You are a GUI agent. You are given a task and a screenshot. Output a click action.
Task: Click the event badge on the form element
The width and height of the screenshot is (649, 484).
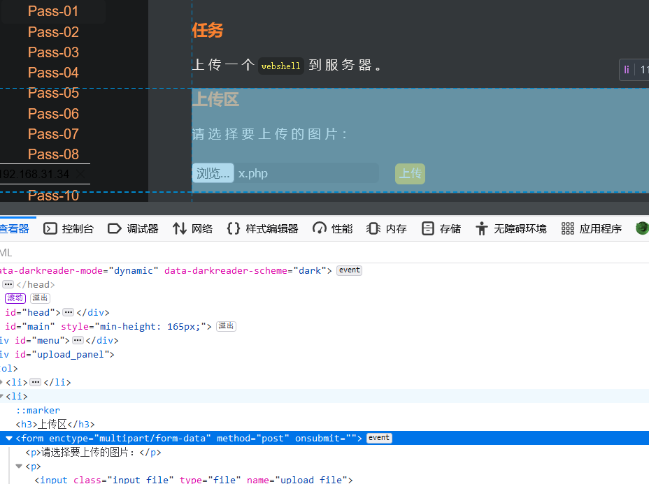[x=379, y=438]
